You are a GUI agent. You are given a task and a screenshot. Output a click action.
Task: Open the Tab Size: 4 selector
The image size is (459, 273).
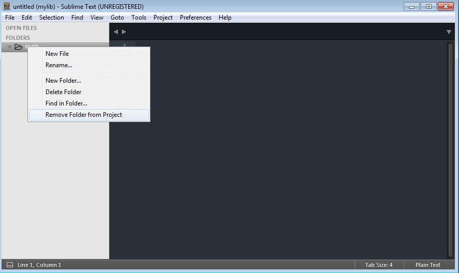click(x=379, y=265)
